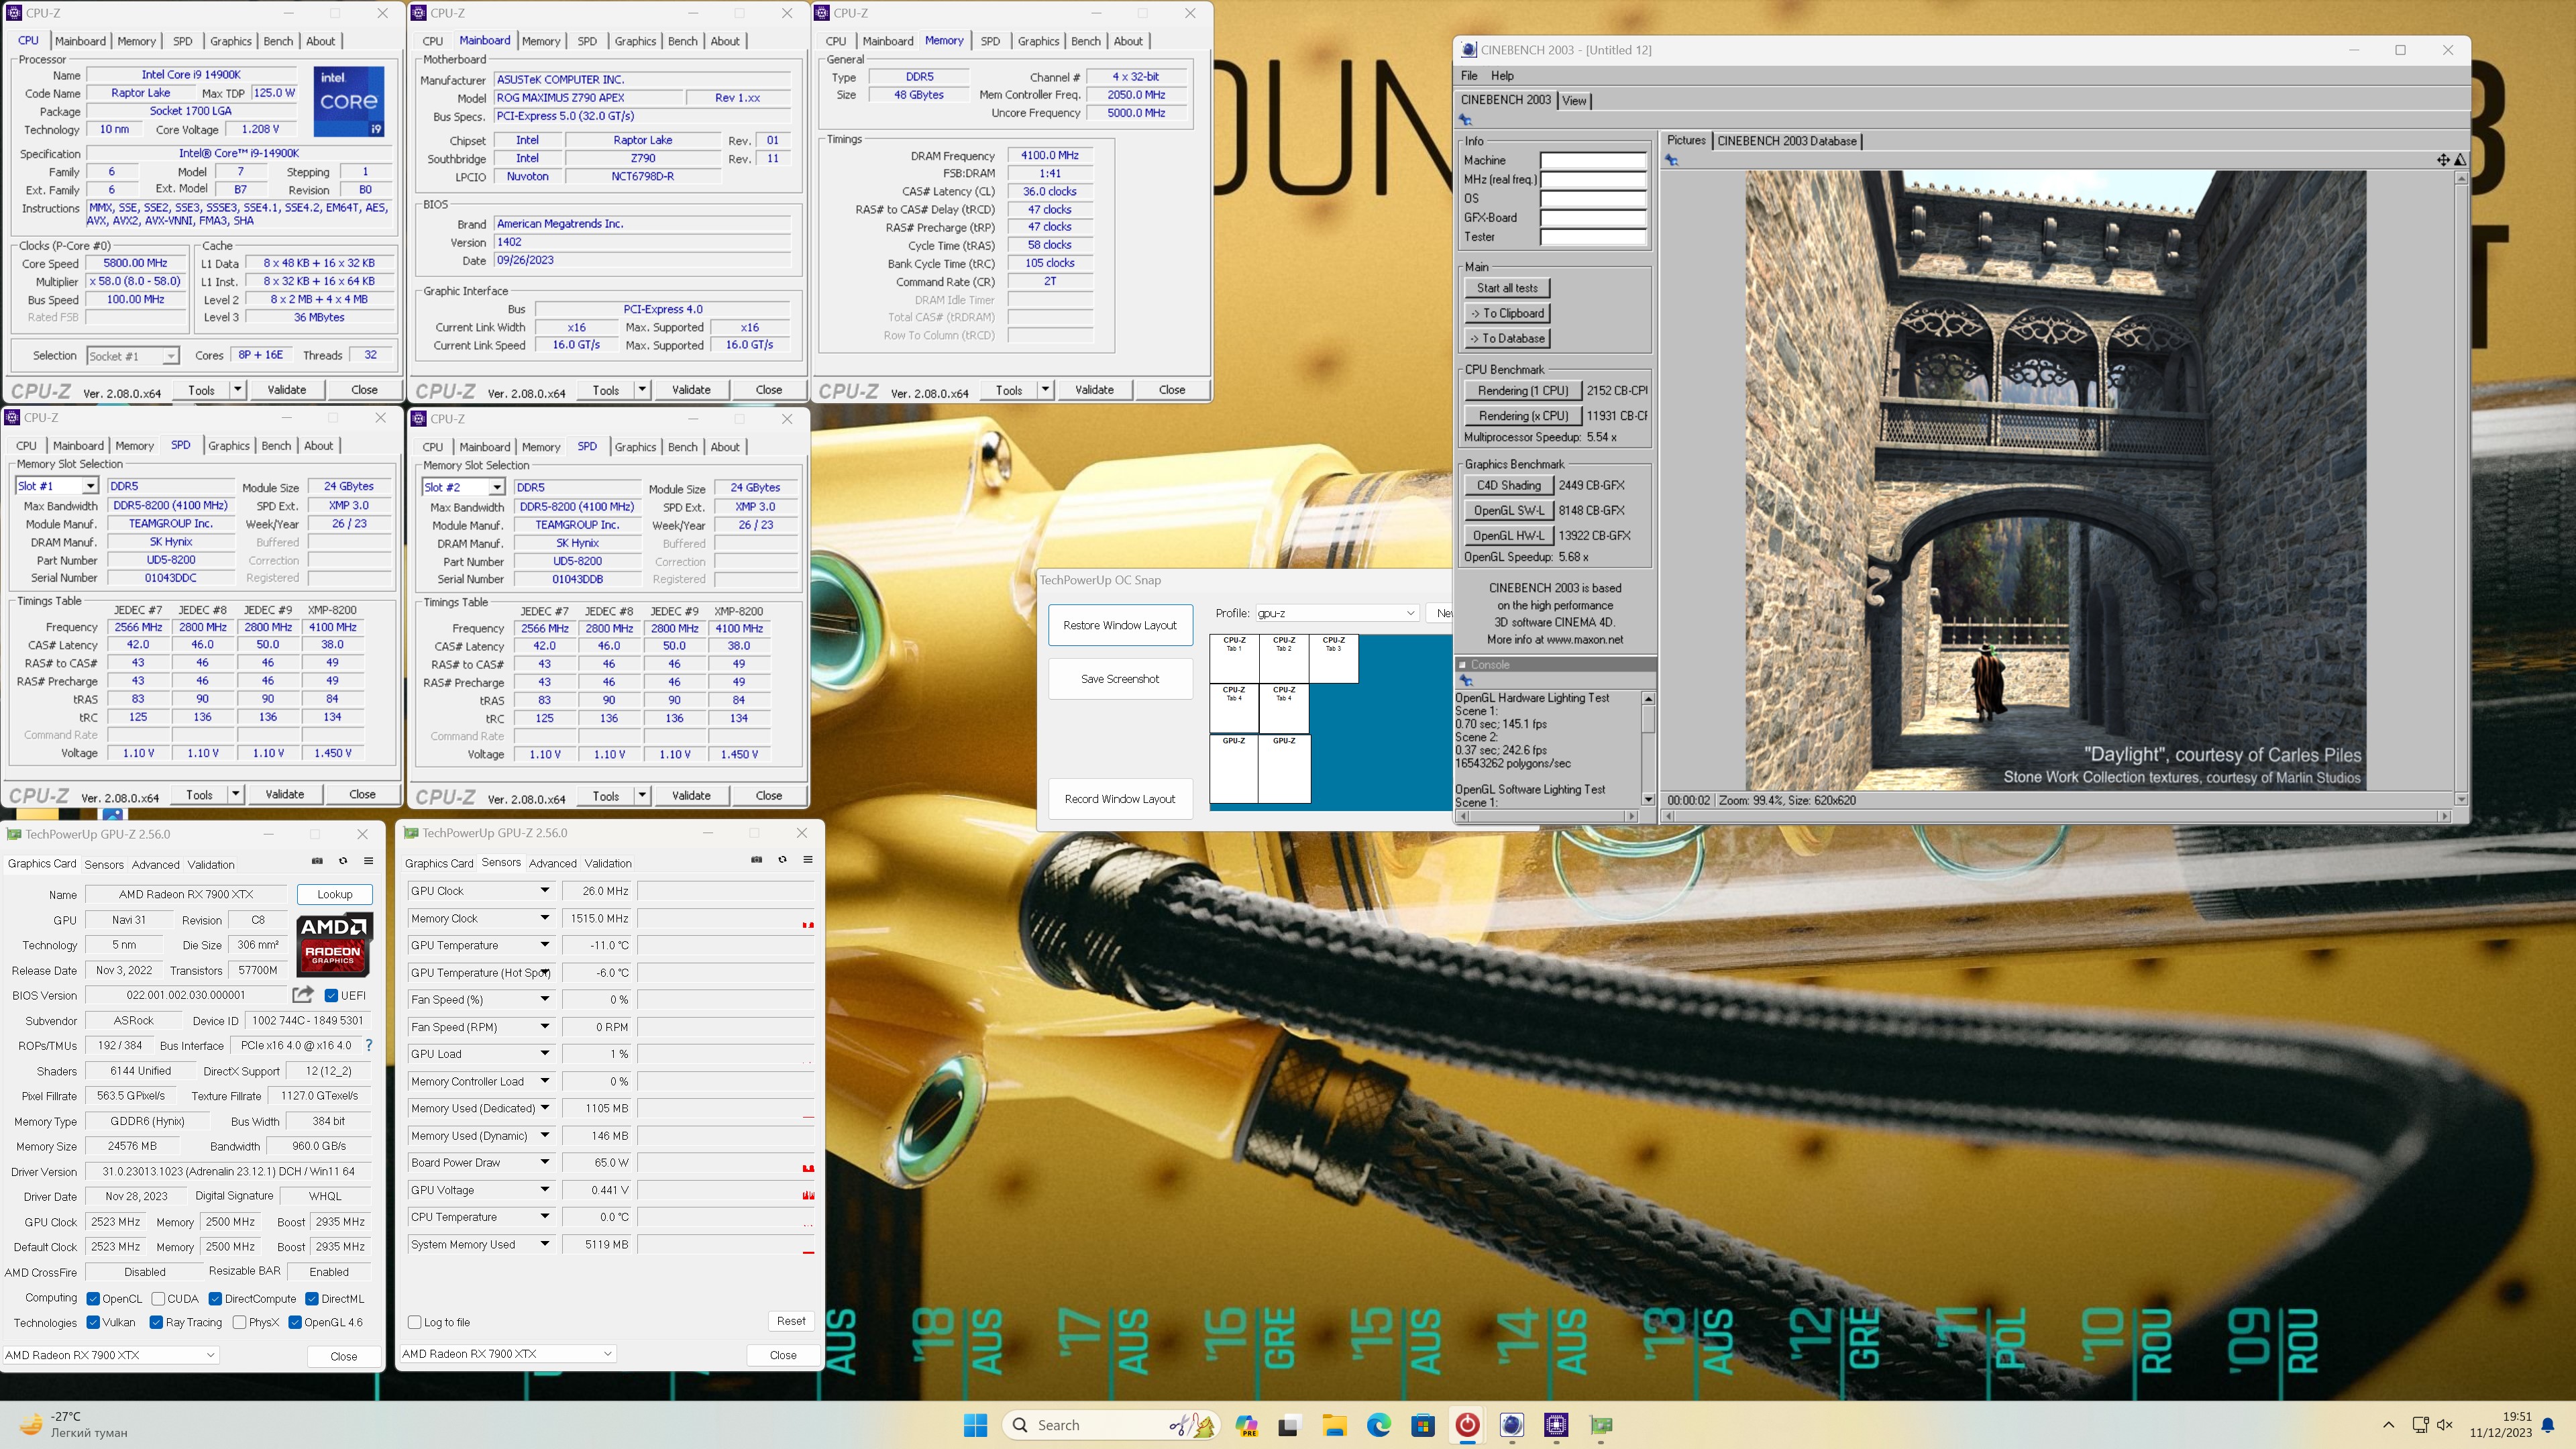Click refresh icon in GPU-Z Graphics Card window
The image size is (2576, 1449).
tap(343, 861)
